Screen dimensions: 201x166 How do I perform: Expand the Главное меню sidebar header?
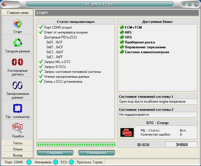[x=18, y=13]
